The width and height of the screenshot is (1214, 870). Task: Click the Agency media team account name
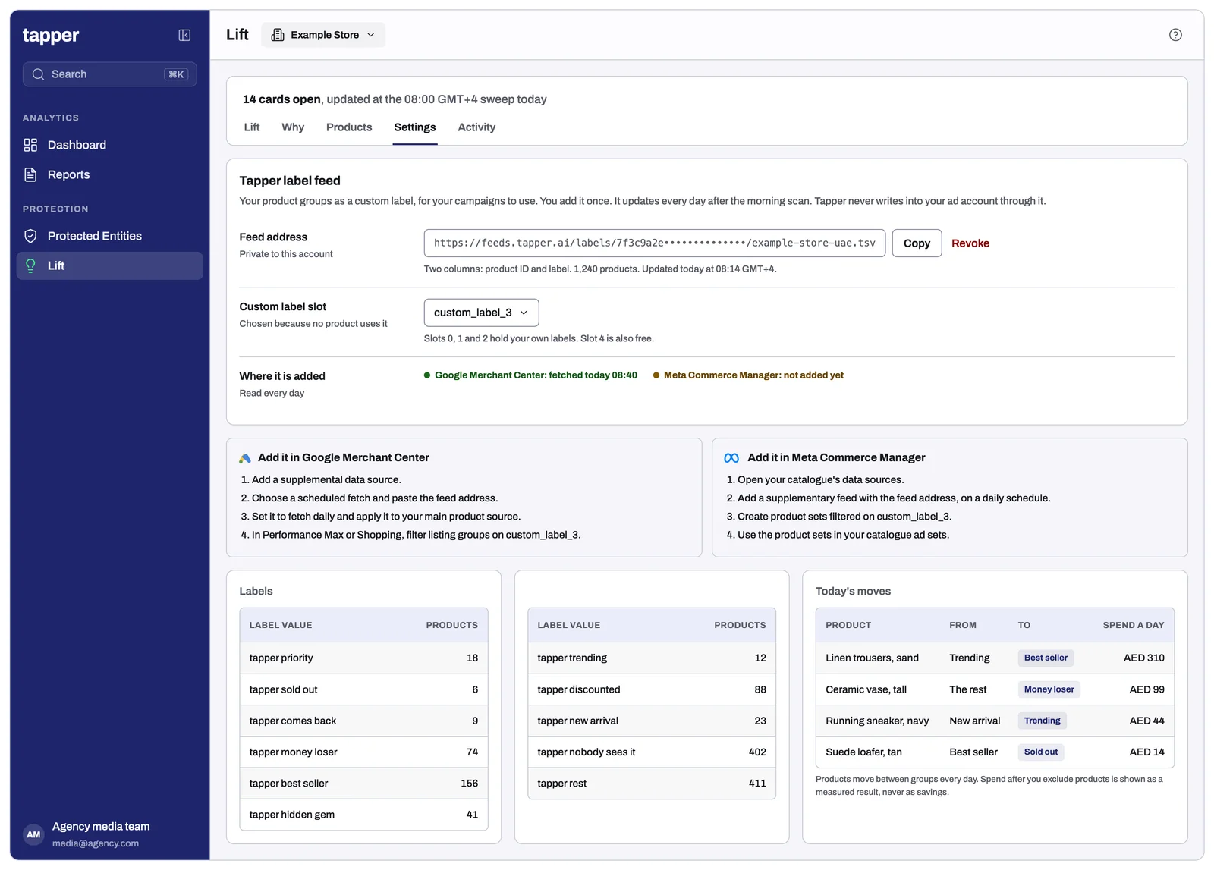click(101, 827)
